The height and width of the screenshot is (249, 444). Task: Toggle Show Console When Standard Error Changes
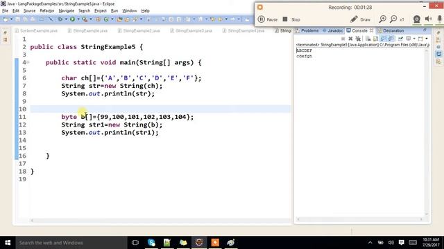point(391,39)
